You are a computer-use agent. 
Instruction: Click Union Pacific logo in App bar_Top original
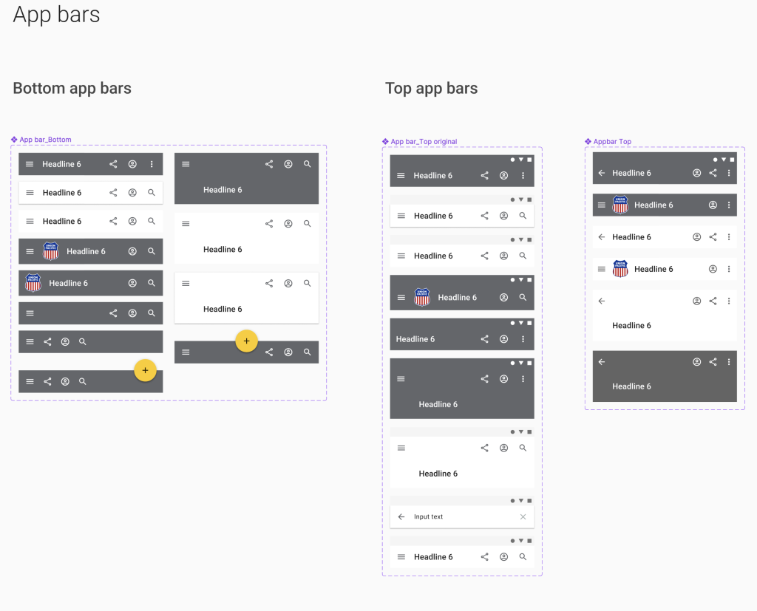coord(422,297)
